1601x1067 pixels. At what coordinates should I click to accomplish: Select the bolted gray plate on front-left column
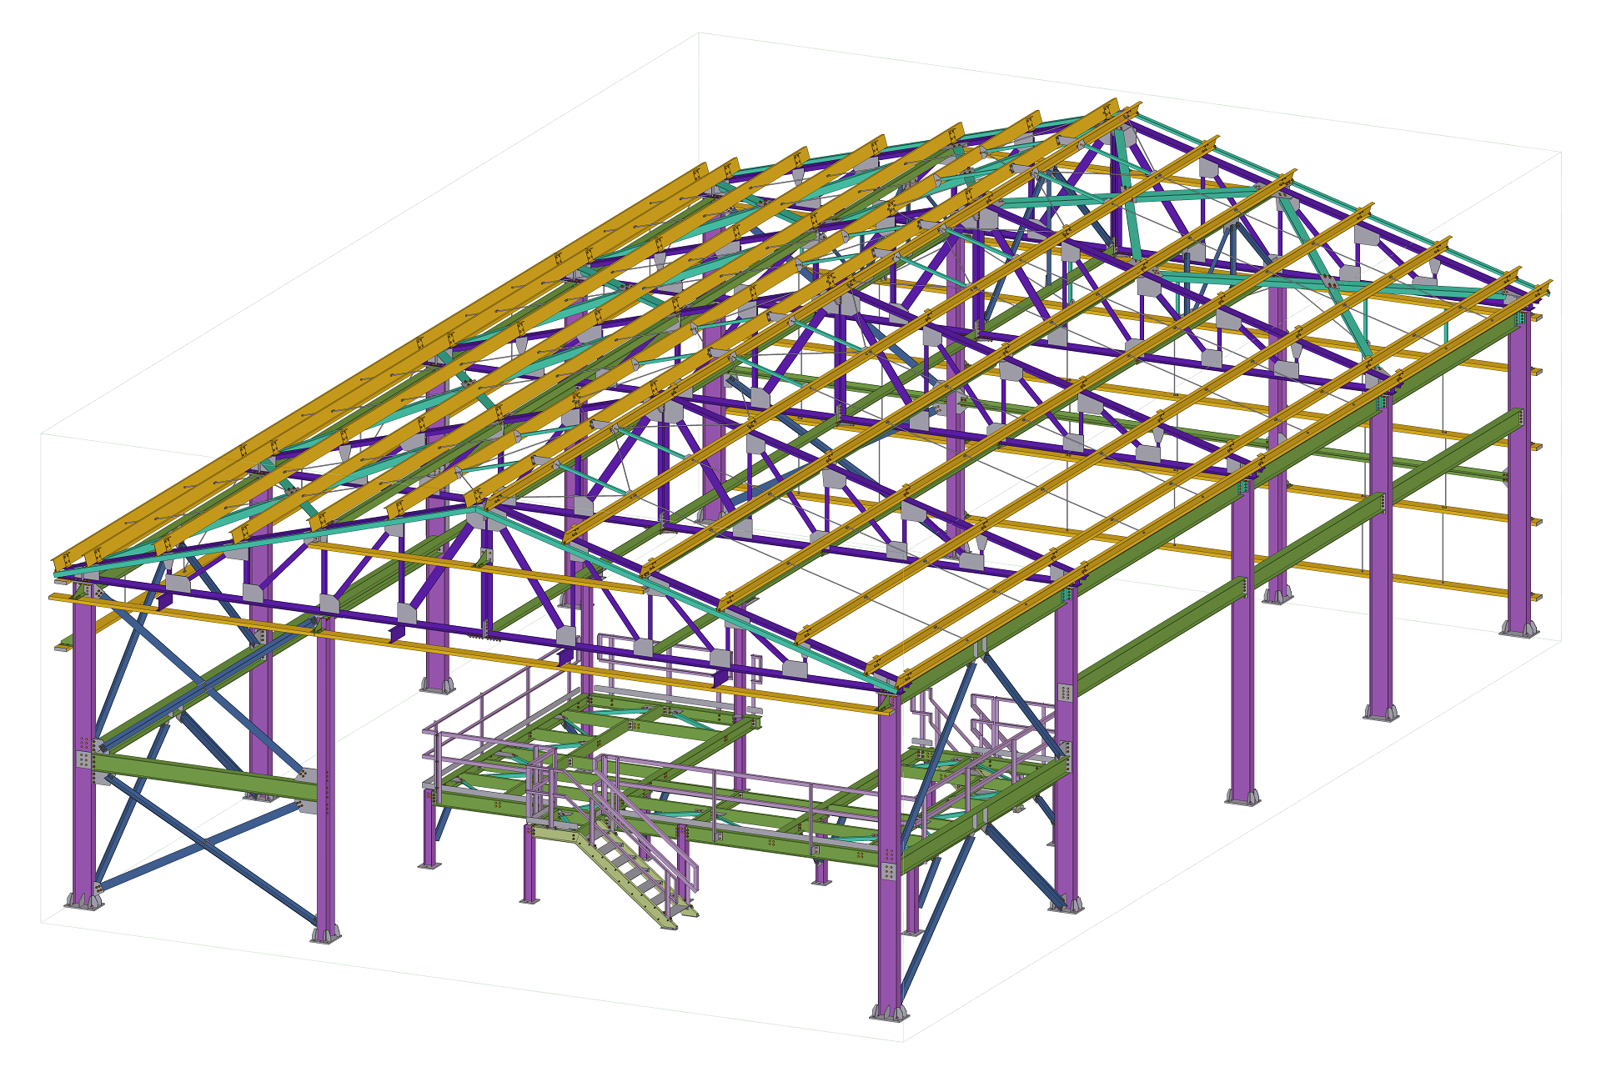click(84, 759)
